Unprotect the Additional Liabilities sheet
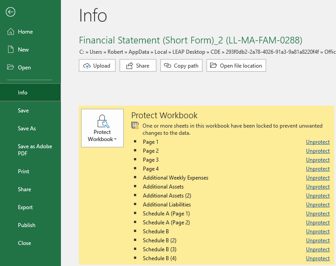336x266 pixels. [318, 205]
